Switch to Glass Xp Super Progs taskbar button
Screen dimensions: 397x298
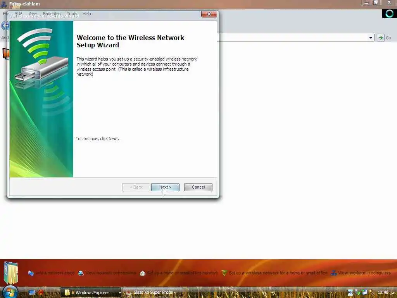[x=153, y=293]
